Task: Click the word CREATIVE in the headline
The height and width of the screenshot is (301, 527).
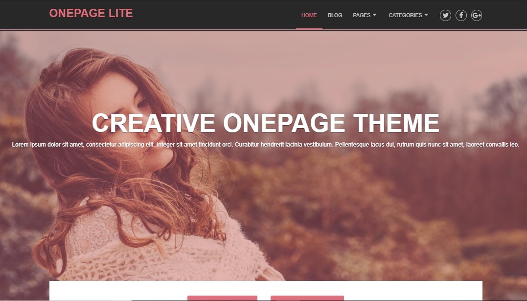Action: click(x=154, y=123)
